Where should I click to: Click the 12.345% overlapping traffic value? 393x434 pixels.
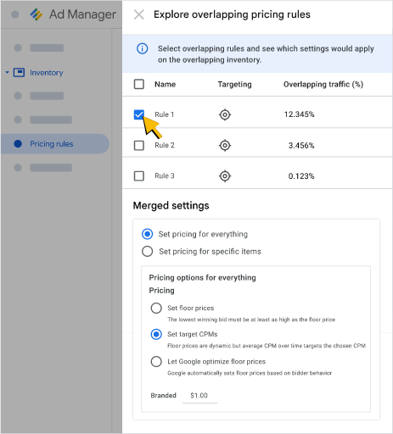pos(300,114)
